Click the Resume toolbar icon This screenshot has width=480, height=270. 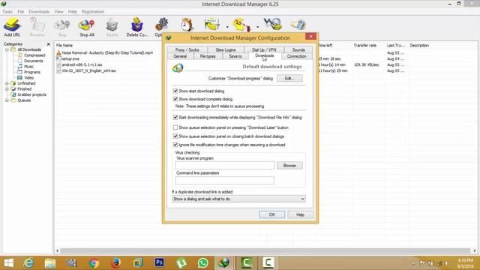click(x=37, y=27)
